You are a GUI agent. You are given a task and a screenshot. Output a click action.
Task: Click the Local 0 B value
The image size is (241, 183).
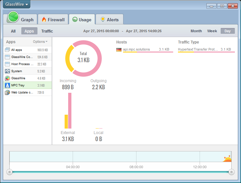99,139
